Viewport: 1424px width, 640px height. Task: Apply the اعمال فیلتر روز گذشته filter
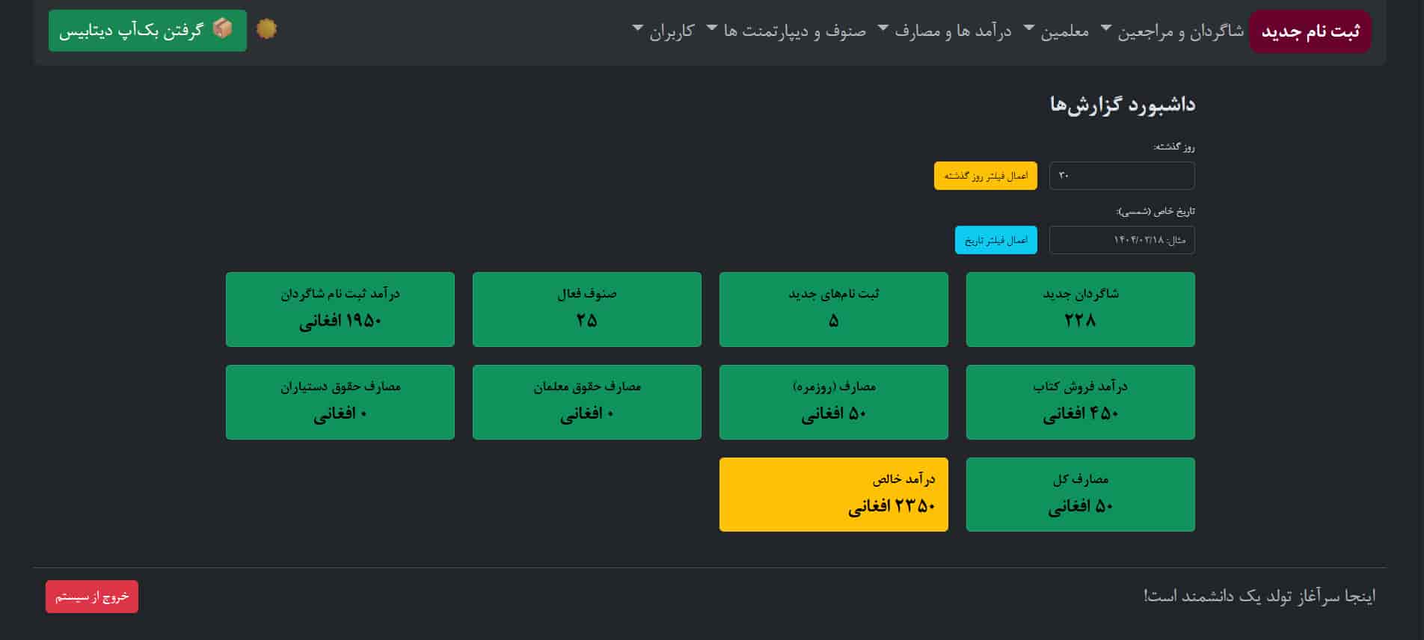(x=986, y=176)
